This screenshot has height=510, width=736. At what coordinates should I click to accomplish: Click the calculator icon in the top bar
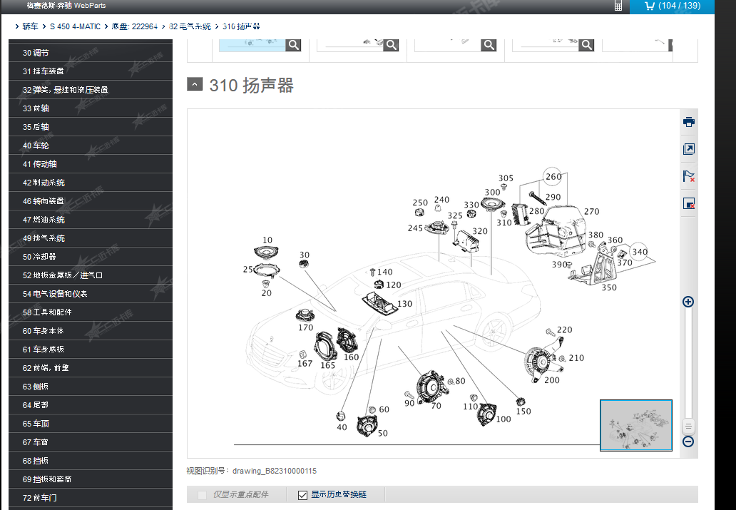click(x=618, y=6)
